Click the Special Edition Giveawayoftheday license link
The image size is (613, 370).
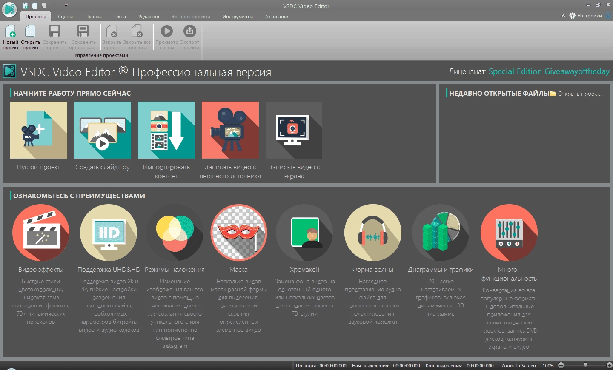549,71
